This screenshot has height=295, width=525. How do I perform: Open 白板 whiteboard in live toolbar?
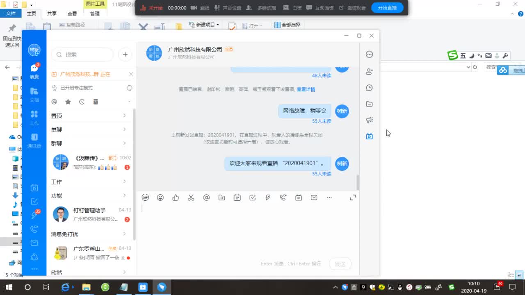click(293, 8)
